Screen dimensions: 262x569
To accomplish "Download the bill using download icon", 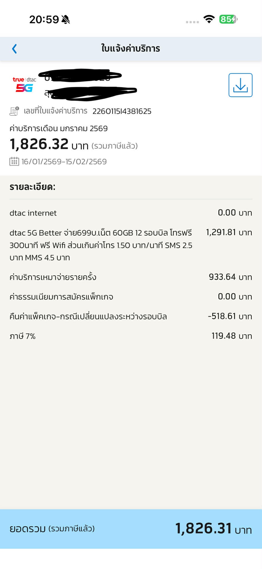I will click(x=240, y=85).
